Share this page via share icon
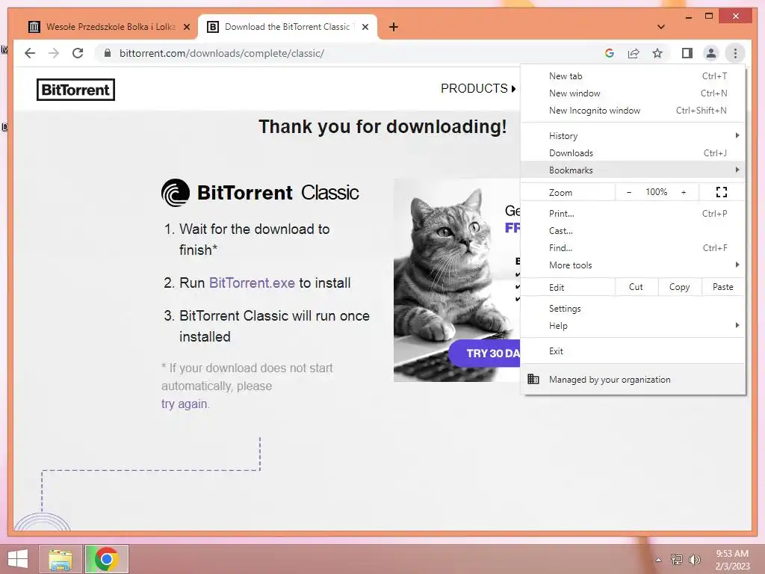 [x=634, y=53]
